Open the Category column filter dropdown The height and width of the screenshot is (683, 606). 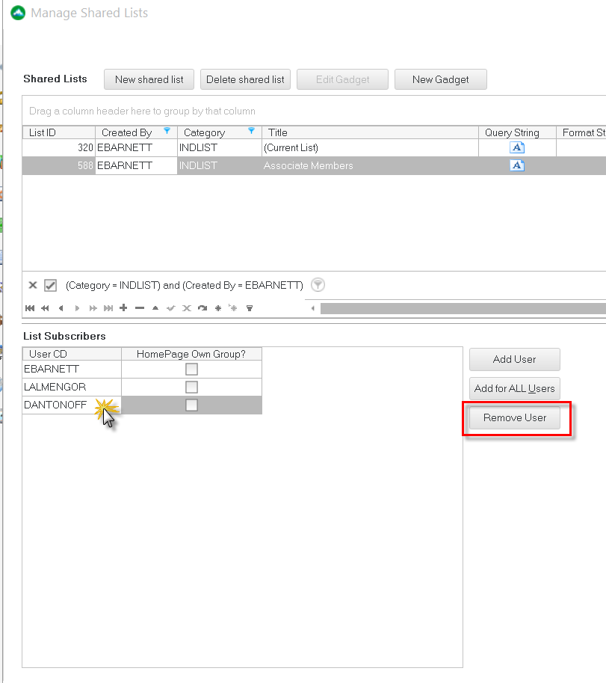click(252, 132)
